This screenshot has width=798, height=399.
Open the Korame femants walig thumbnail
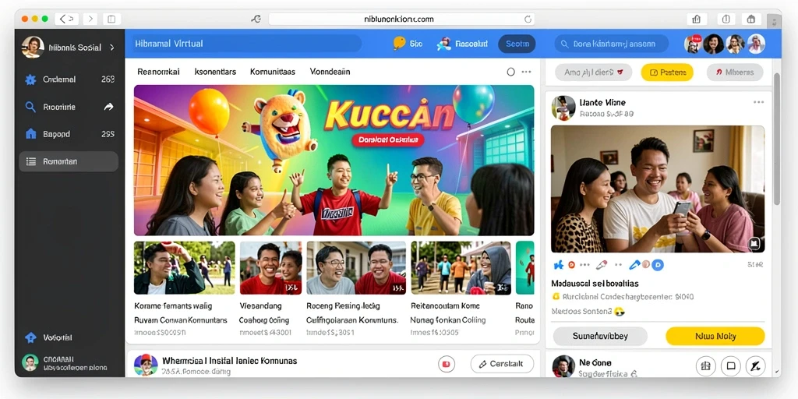pos(184,268)
